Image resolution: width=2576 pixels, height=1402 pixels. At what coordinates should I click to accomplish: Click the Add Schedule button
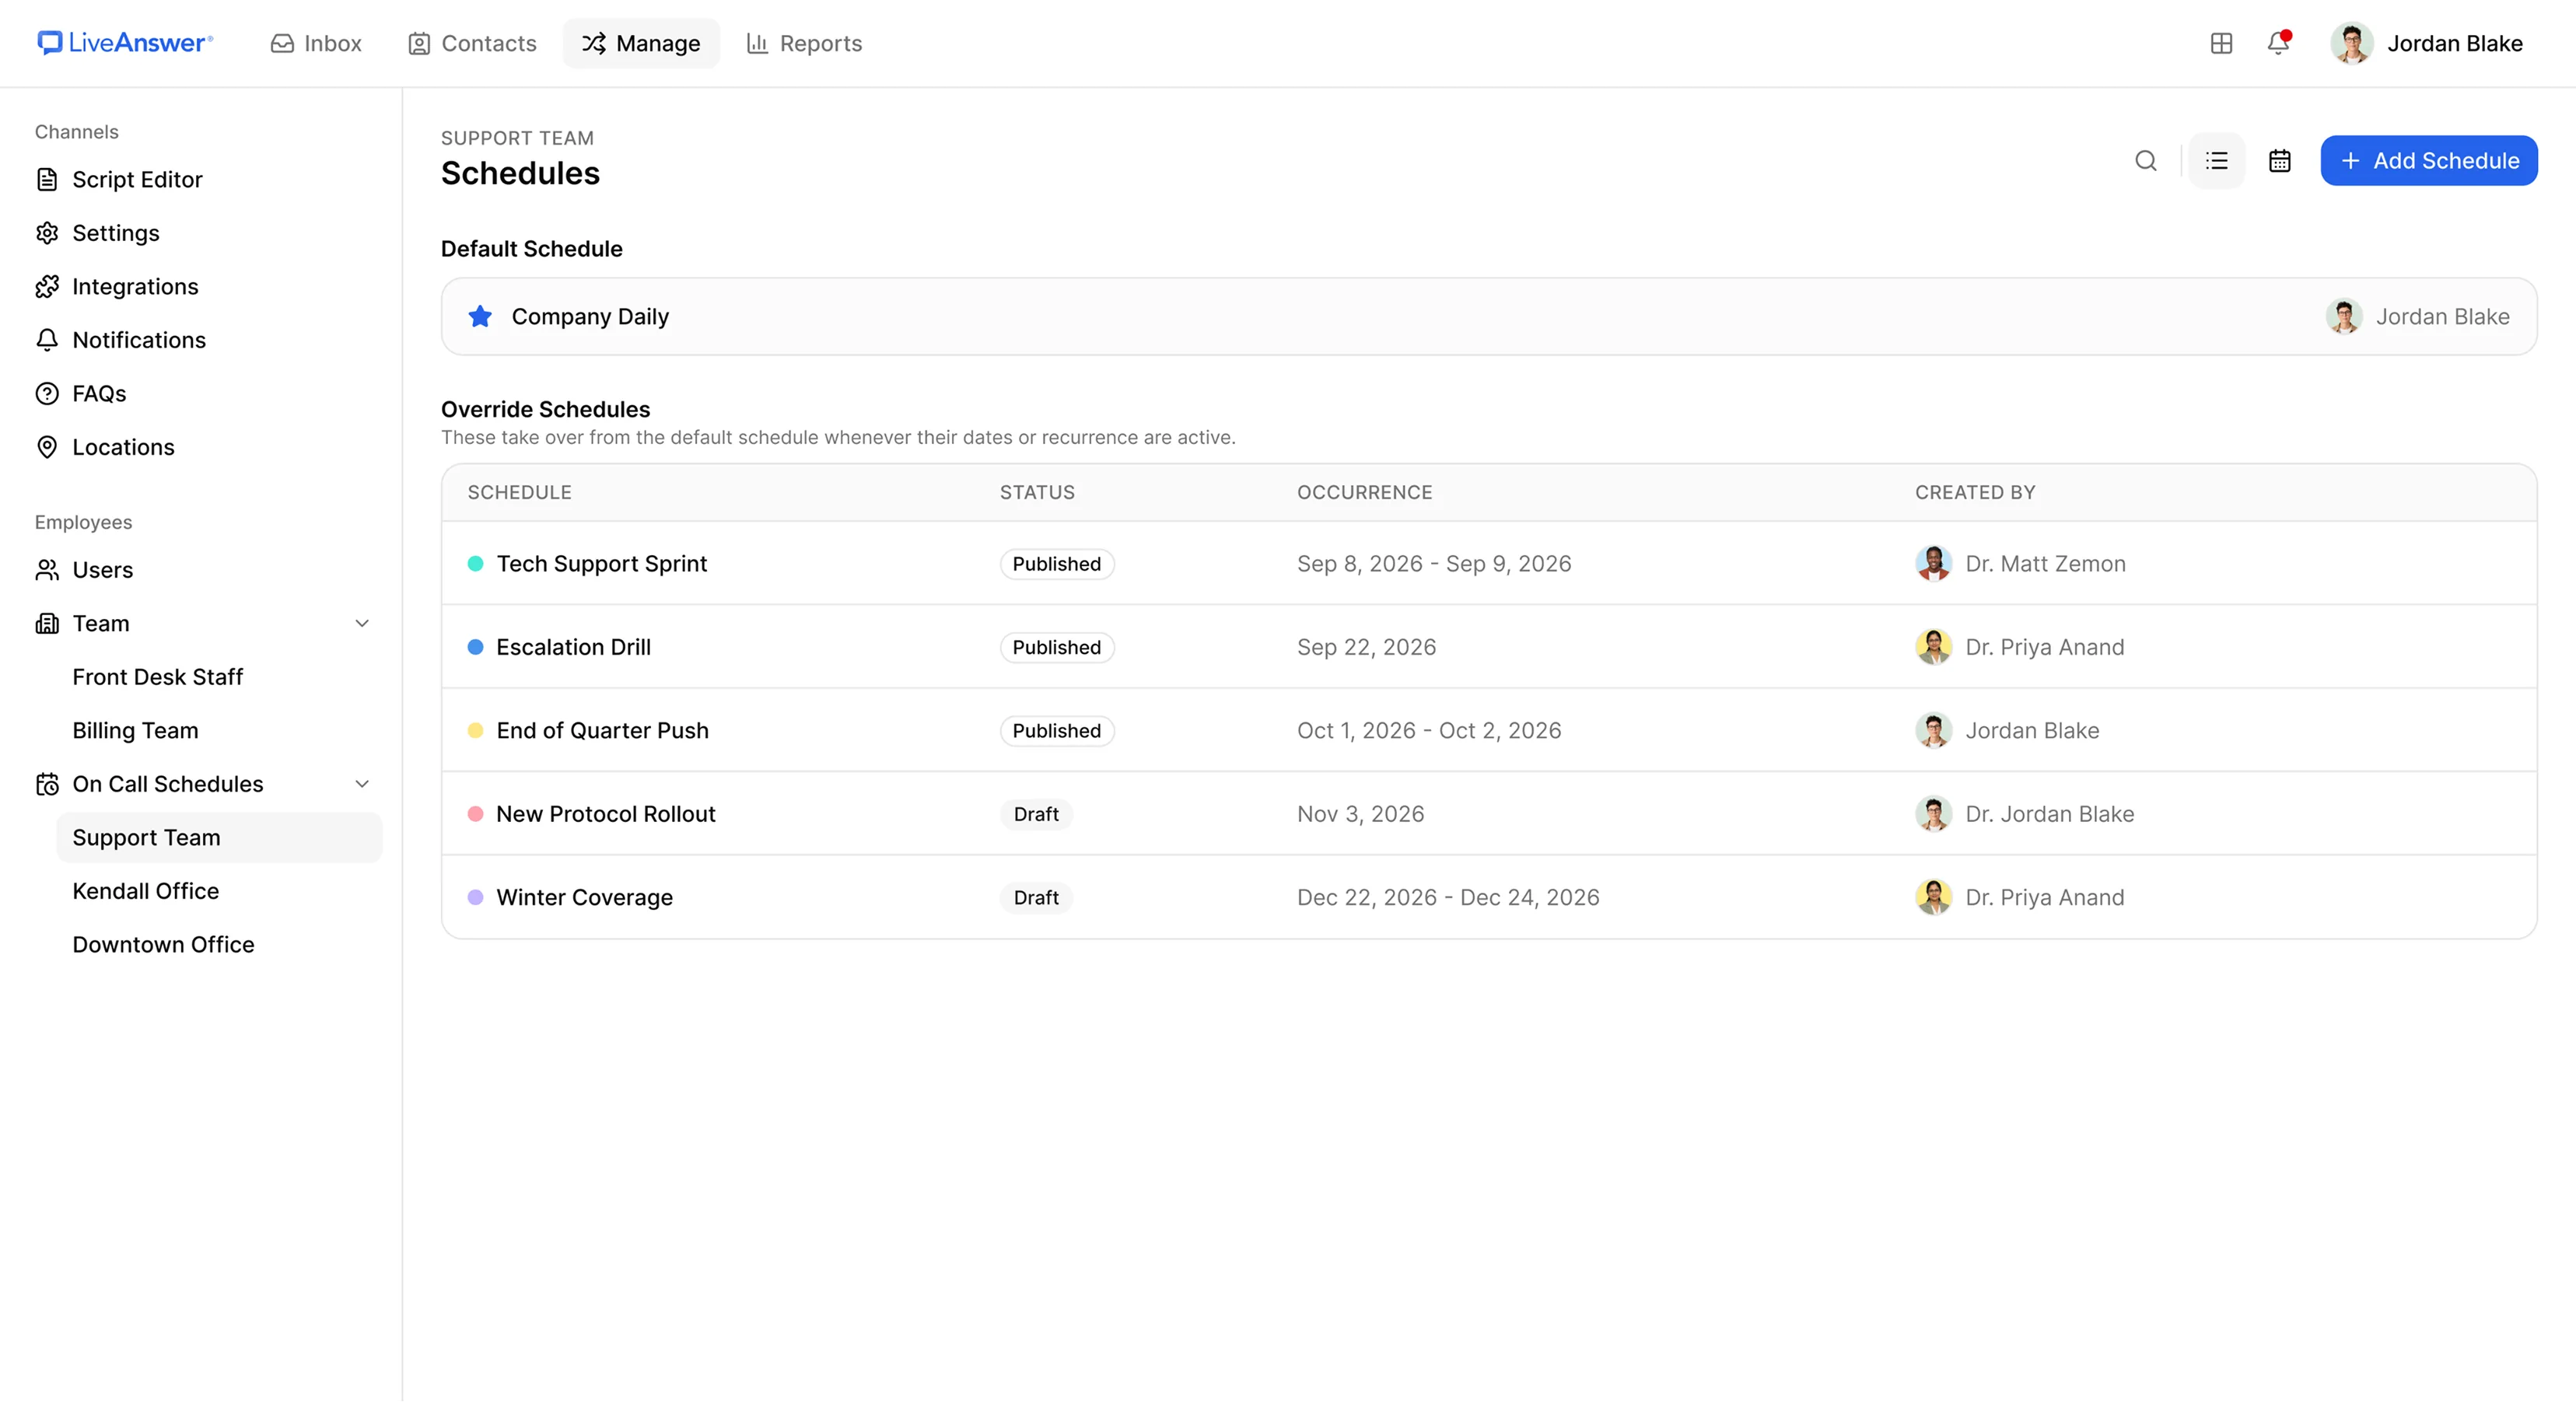(x=2428, y=161)
